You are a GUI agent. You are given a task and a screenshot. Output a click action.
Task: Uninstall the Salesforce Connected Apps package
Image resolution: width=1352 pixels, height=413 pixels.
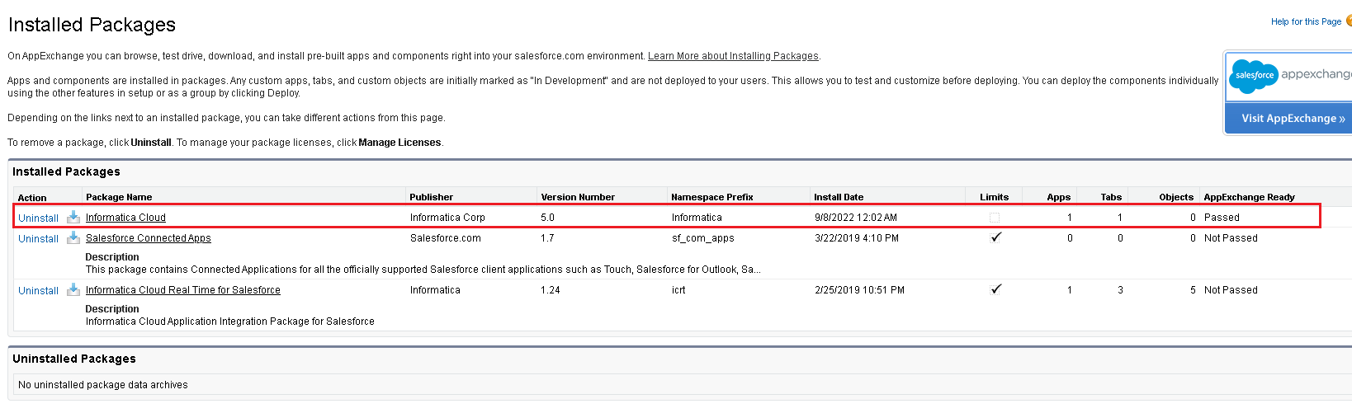[38, 238]
